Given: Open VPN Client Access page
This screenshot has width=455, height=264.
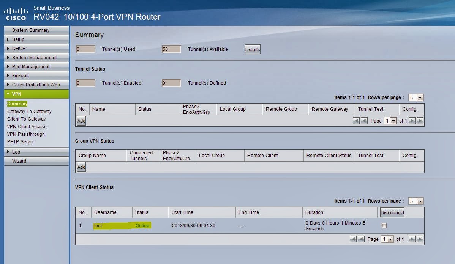Looking at the screenshot, I should point(27,127).
